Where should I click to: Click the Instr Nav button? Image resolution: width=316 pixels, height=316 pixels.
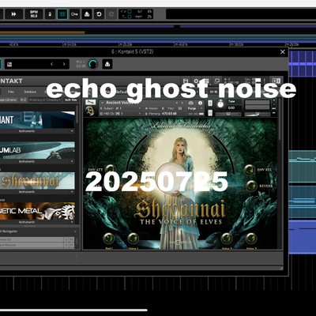pos(70,100)
